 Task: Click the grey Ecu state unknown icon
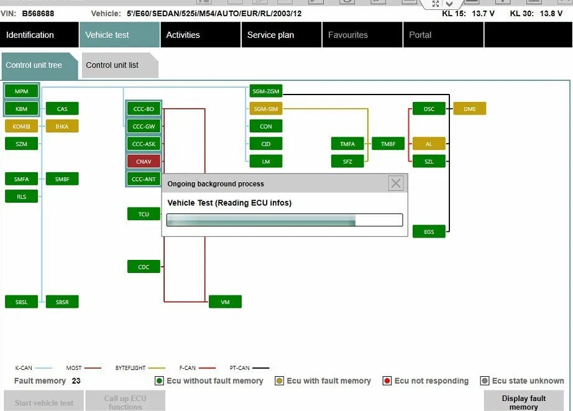coord(485,381)
